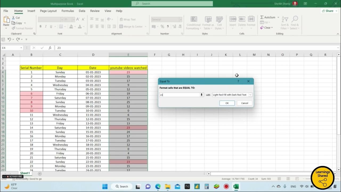Viewport: 341px width, 192px height.
Task: Click the Borders icon
Action: coord(61,26)
